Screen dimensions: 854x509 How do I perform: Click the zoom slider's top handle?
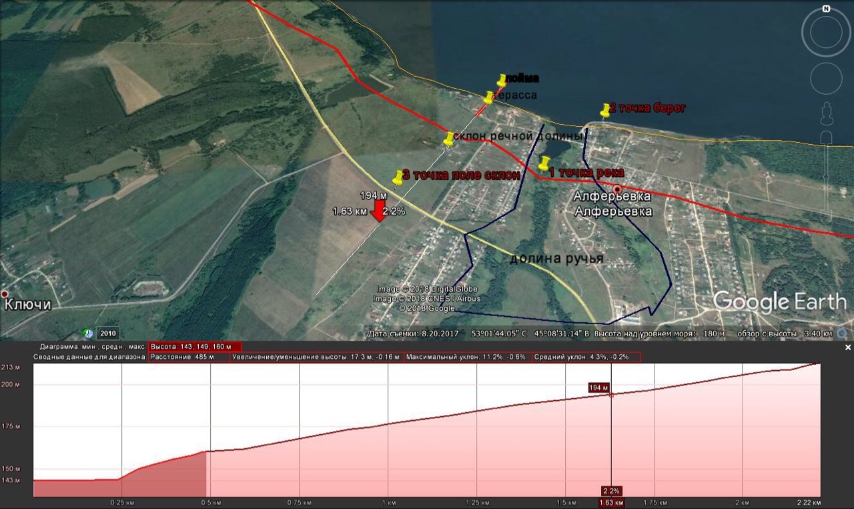coord(827,137)
